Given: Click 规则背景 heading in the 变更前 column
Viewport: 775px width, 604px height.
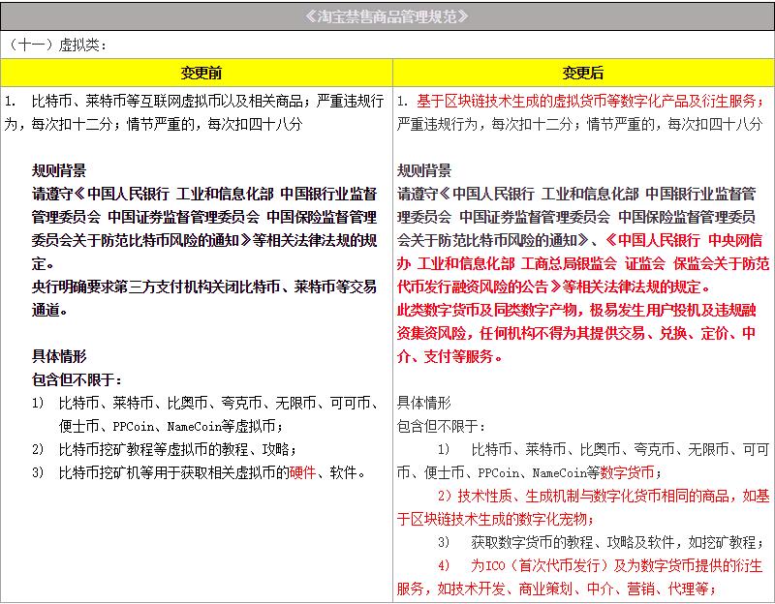Looking at the screenshot, I should coord(59,170).
